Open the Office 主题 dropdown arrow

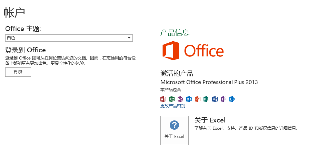click(129, 38)
